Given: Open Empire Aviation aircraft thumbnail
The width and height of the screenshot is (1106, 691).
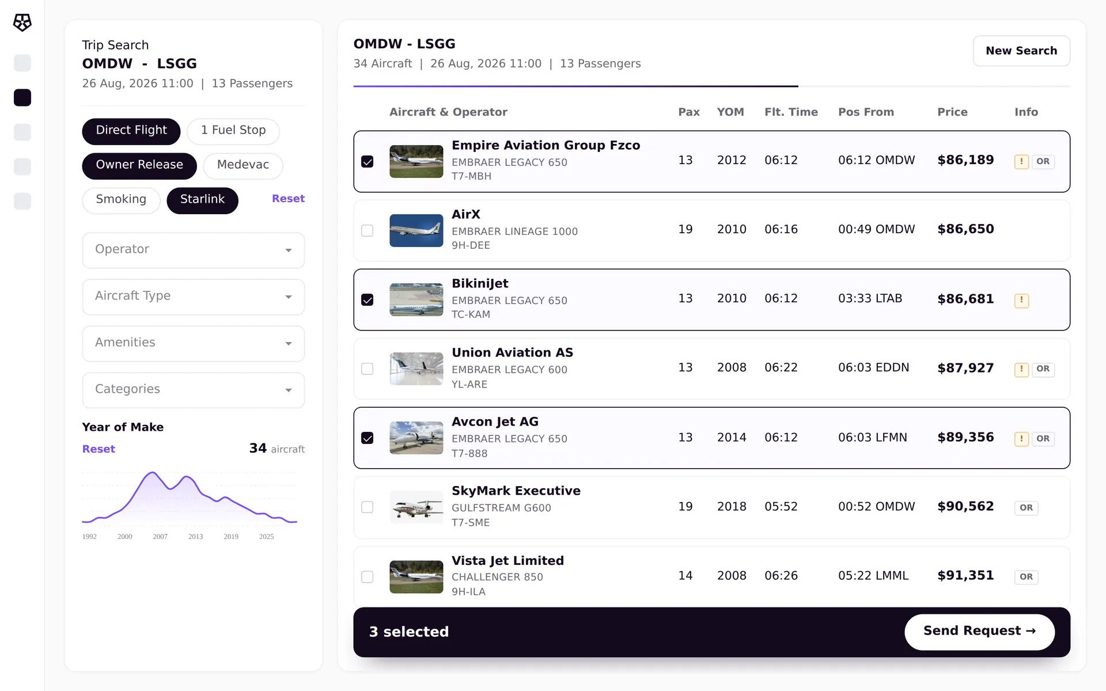Looking at the screenshot, I should tap(416, 161).
